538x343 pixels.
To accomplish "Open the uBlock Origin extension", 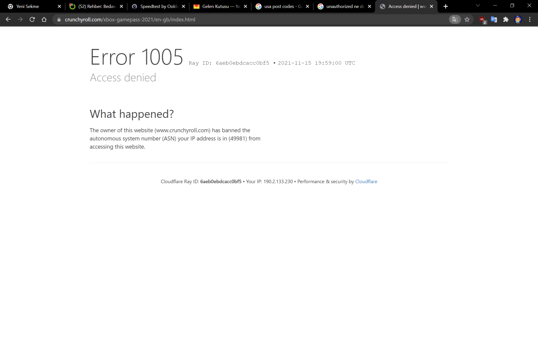I will point(483,20).
